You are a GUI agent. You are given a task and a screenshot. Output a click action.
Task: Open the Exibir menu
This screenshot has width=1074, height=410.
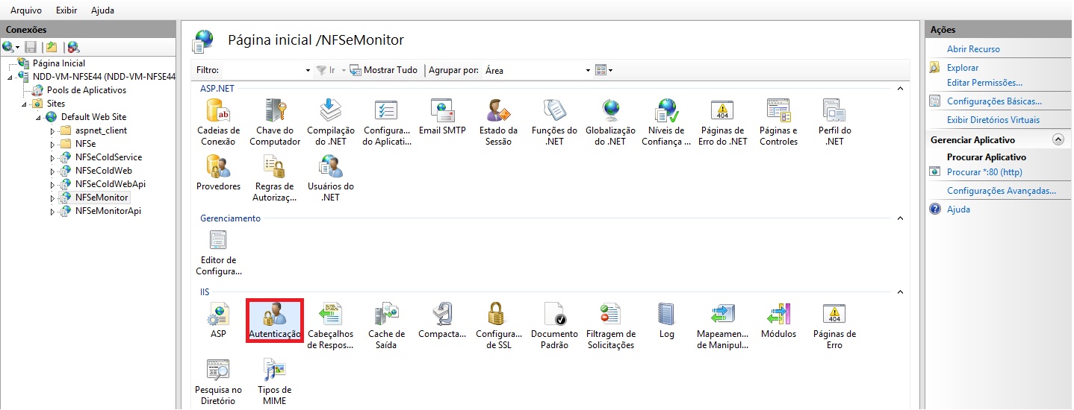[66, 10]
